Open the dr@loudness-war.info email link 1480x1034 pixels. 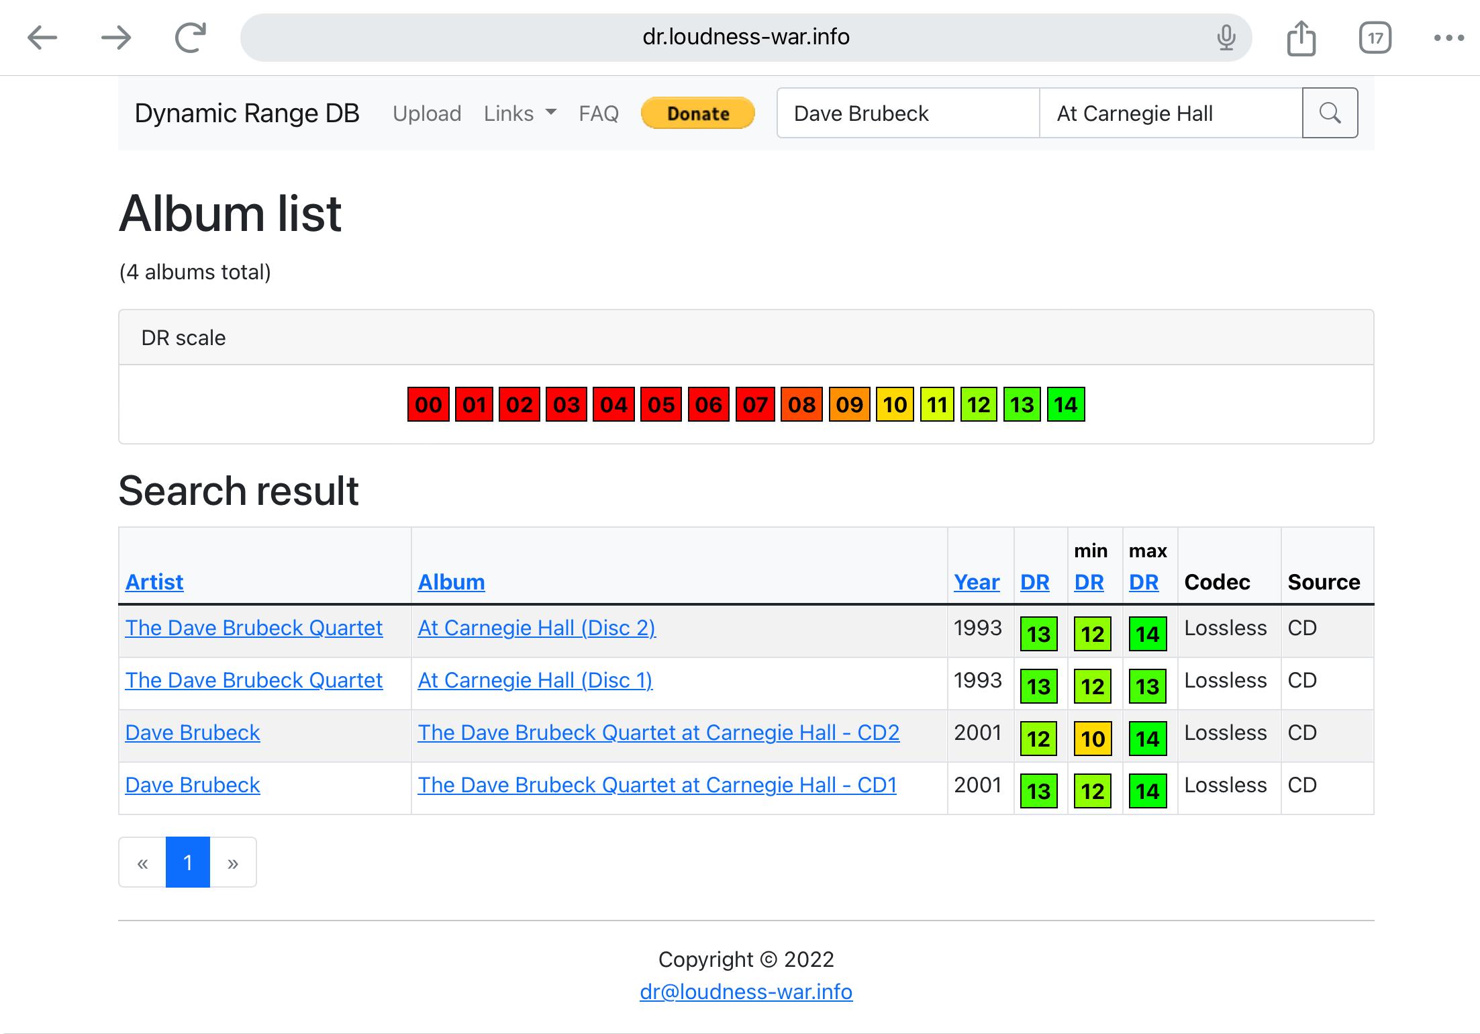pos(746,992)
